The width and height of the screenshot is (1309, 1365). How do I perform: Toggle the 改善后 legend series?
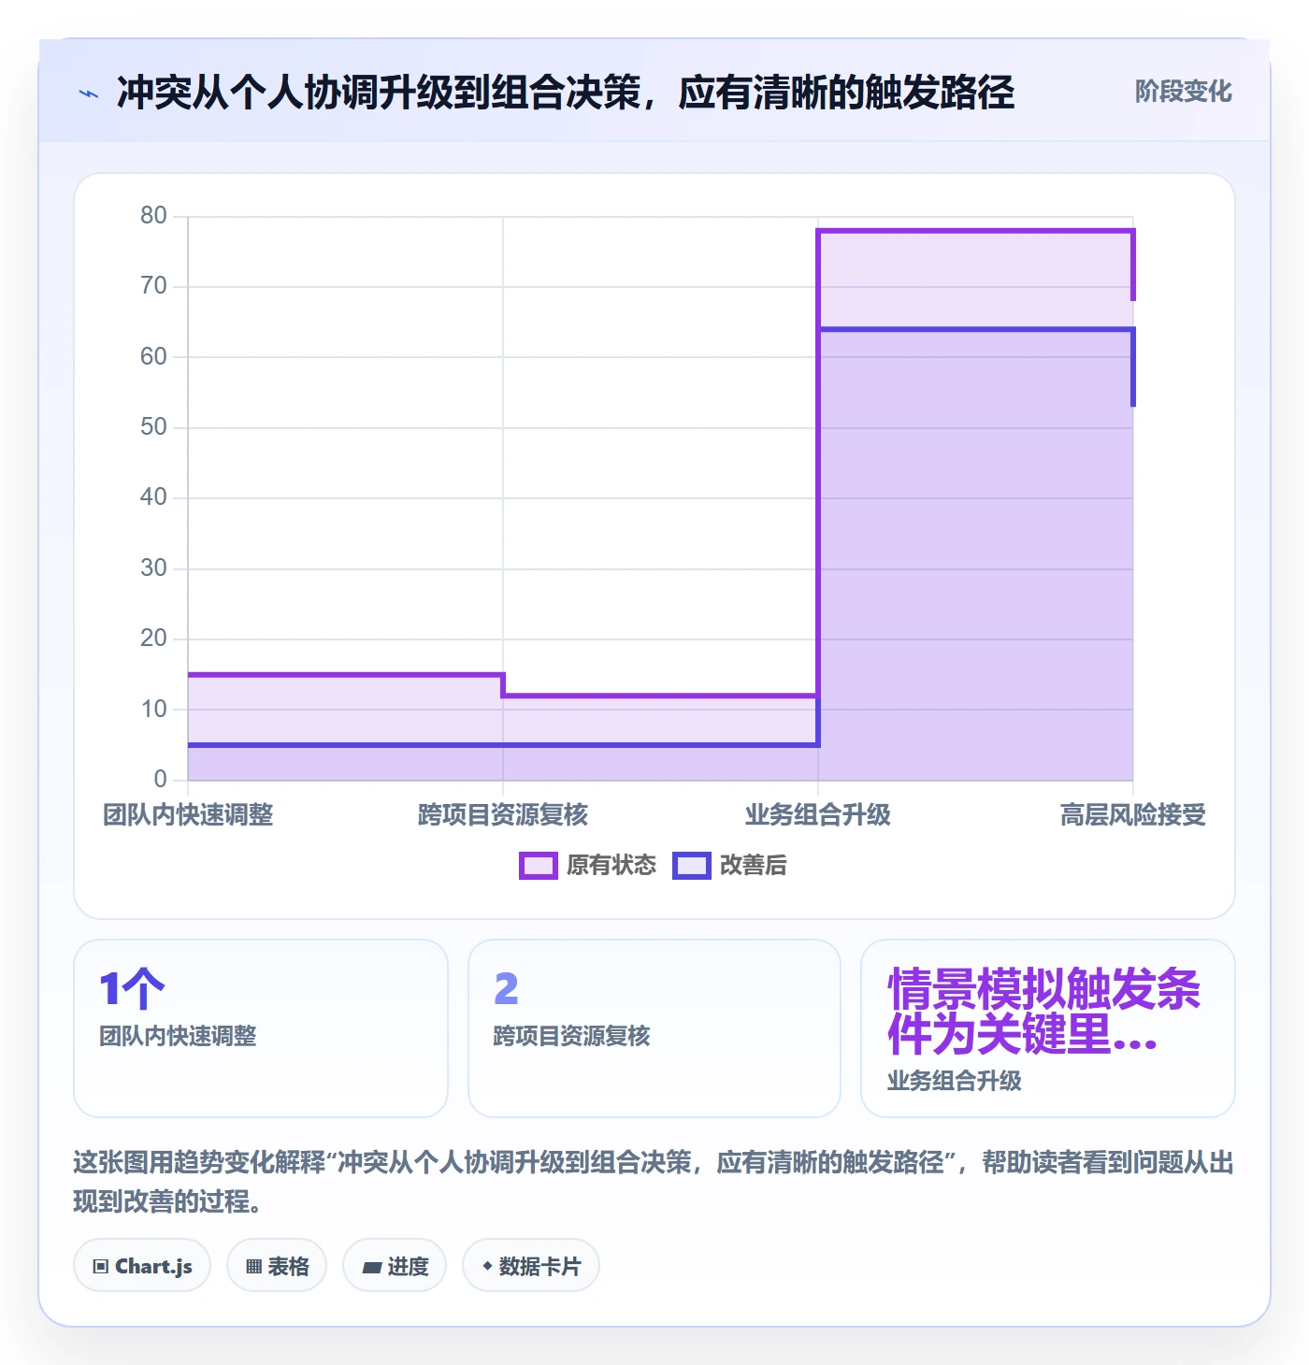click(729, 866)
